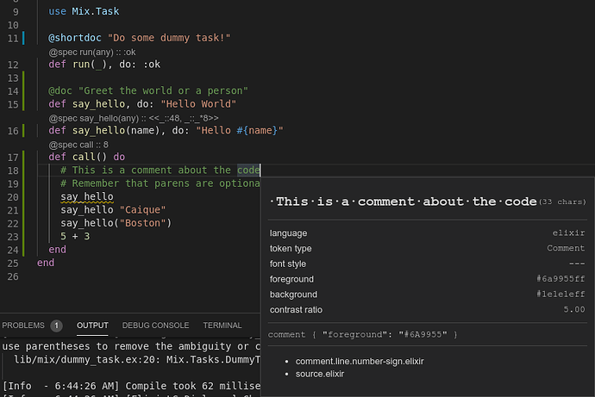Click the 'end' keyword on line 24
This screenshot has height=397, width=595.
pyautogui.click(x=57, y=250)
